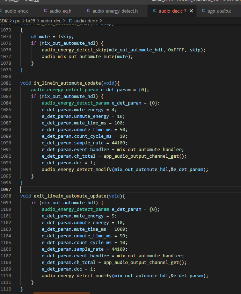Click mute_time_ms = 100 on line 1087
This screenshot has width=241, height=294.
(x=83, y=123)
